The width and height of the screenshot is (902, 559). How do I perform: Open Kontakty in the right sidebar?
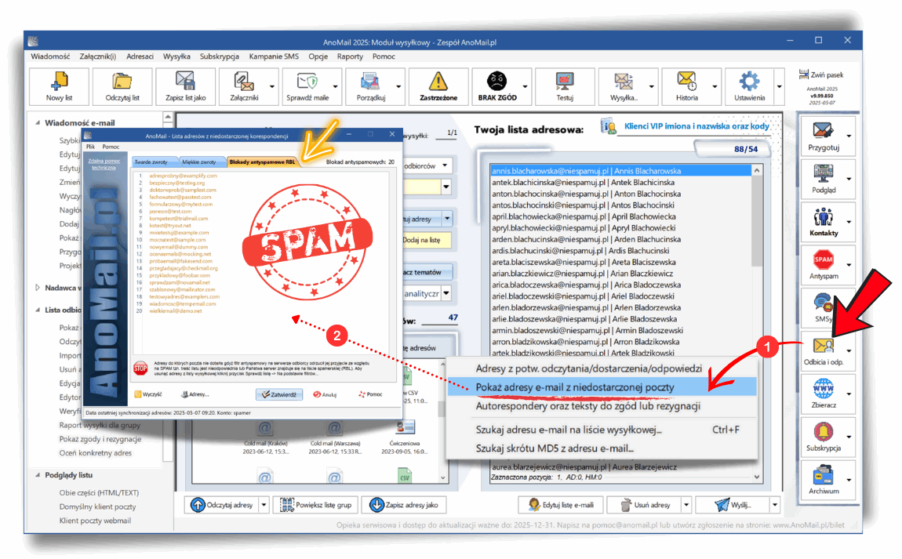click(824, 222)
